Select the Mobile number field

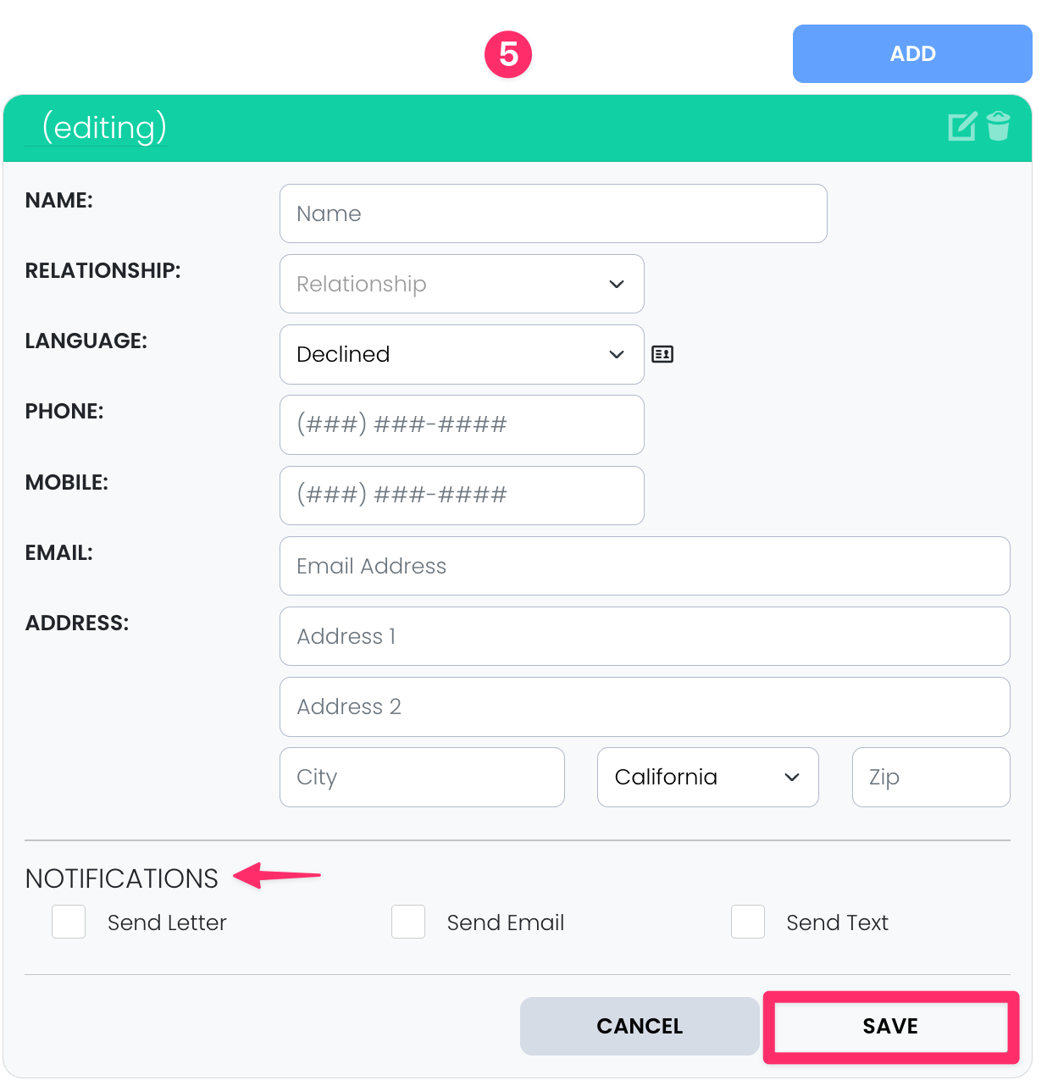[462, 495]
